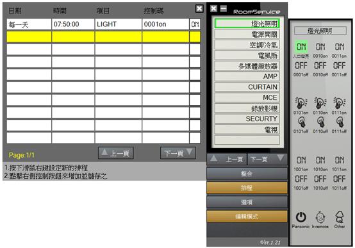Click the Pansonic power icon

[x=301, y=217]
